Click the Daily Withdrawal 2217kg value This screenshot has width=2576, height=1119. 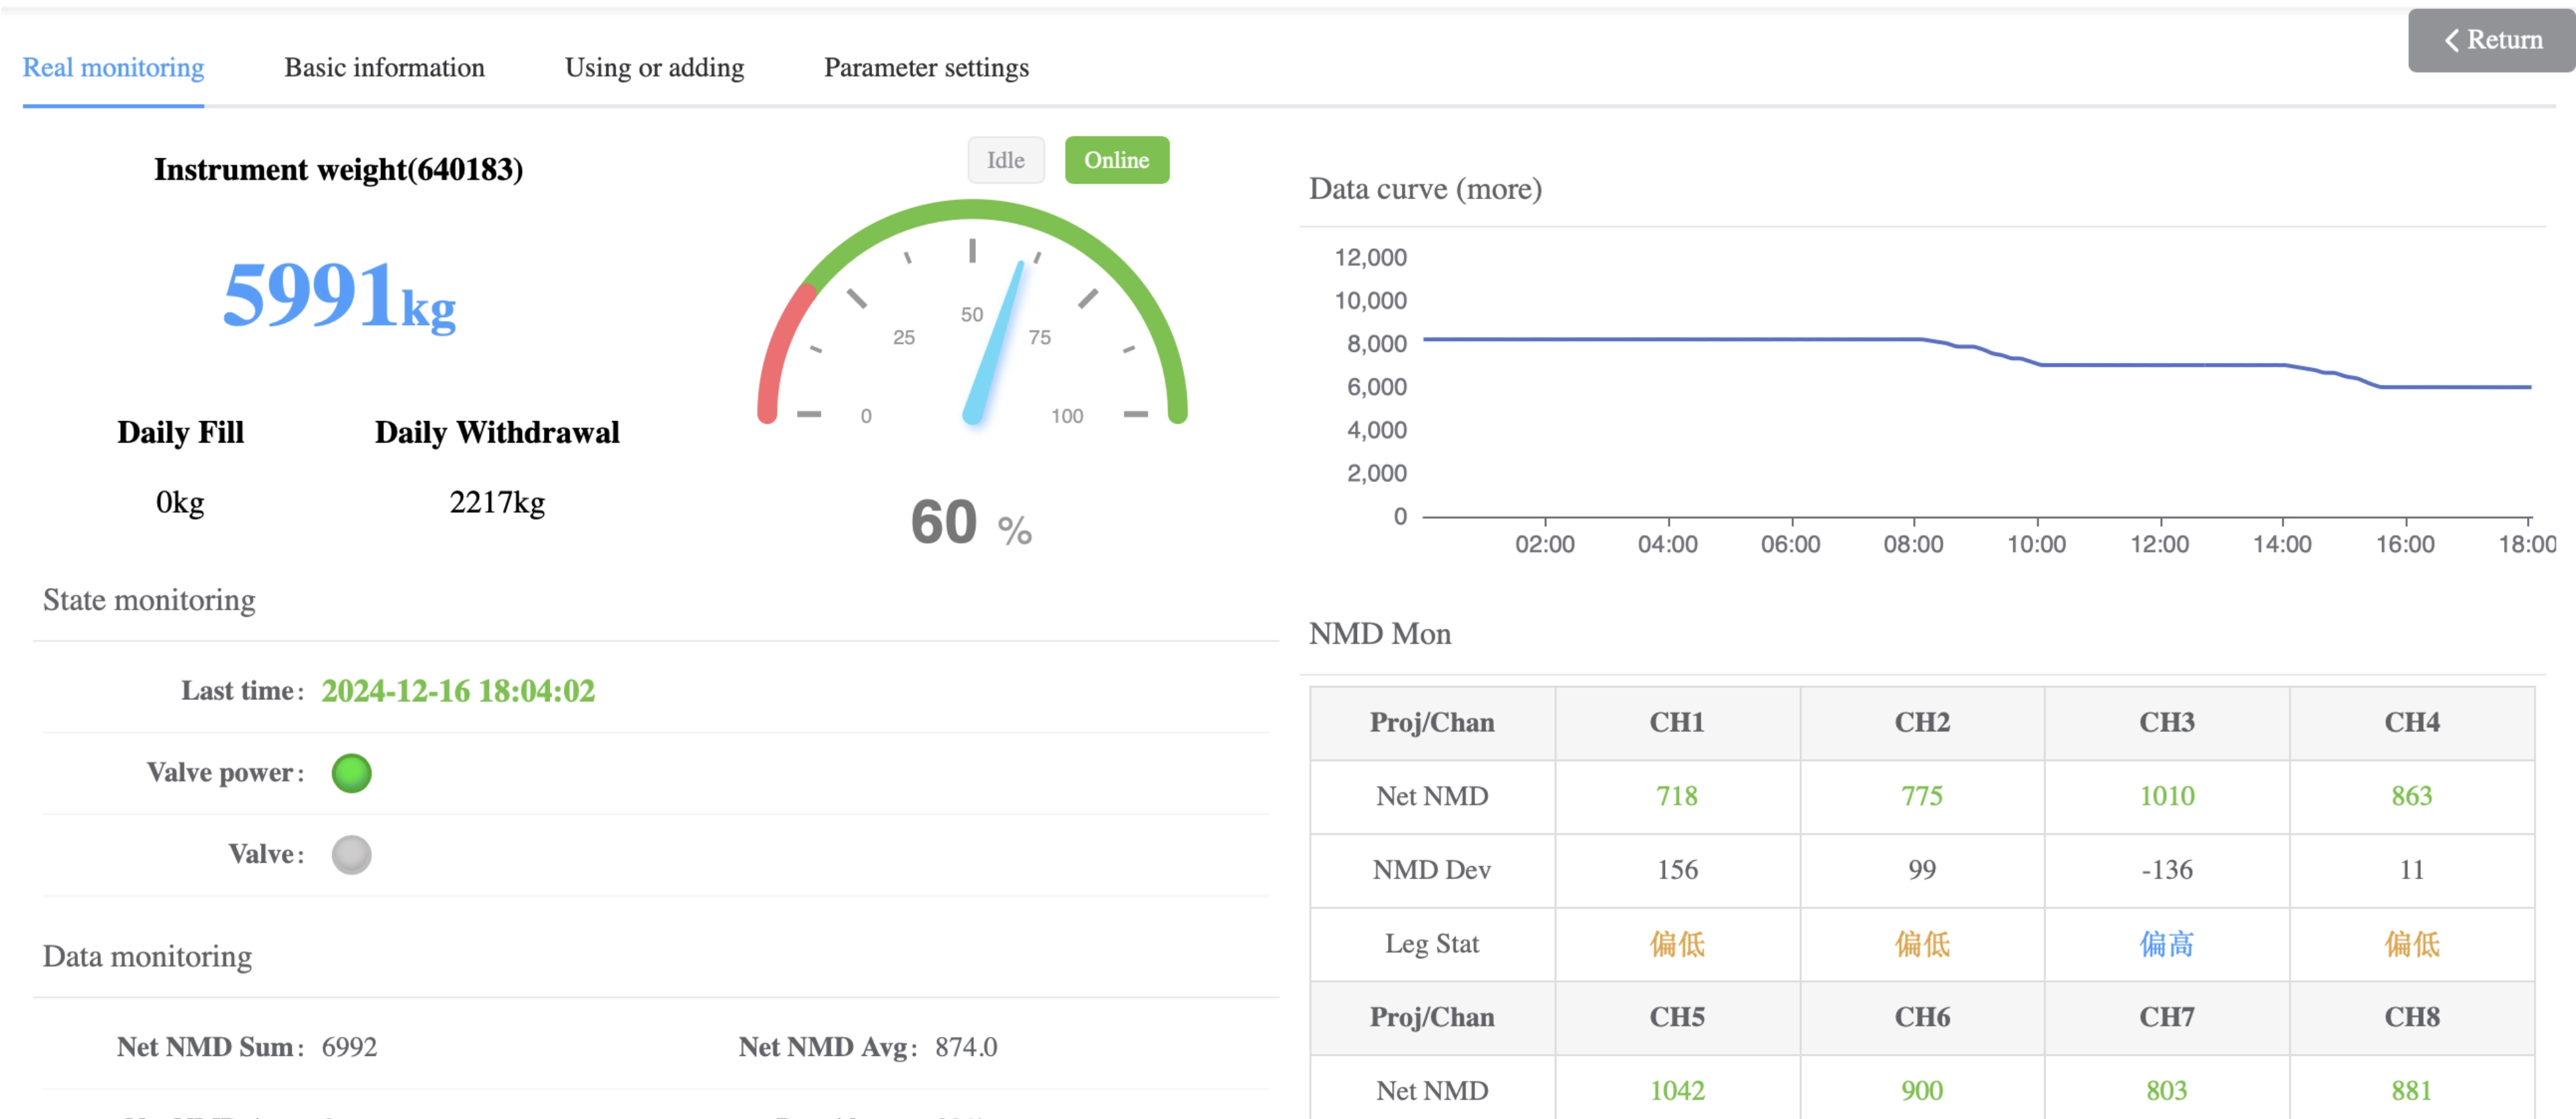[497, 502]
